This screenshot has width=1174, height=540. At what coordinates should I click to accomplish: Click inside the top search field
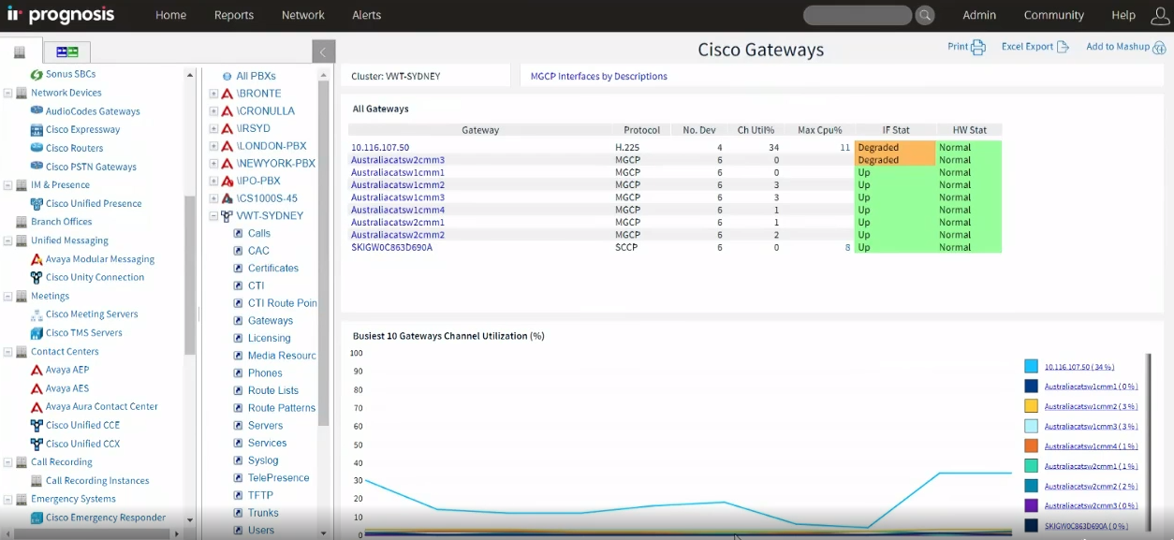click(856, 15)
